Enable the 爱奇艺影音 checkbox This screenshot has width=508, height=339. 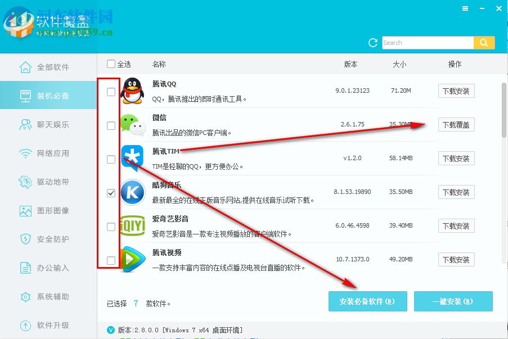tap(110, 226)
